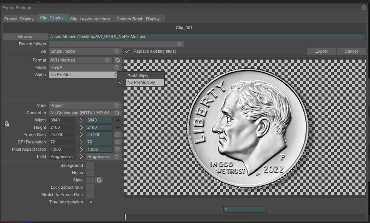370x223 pixels.
Task: Click the export Frame Rate 24.000 field
Action: (99, 135)
